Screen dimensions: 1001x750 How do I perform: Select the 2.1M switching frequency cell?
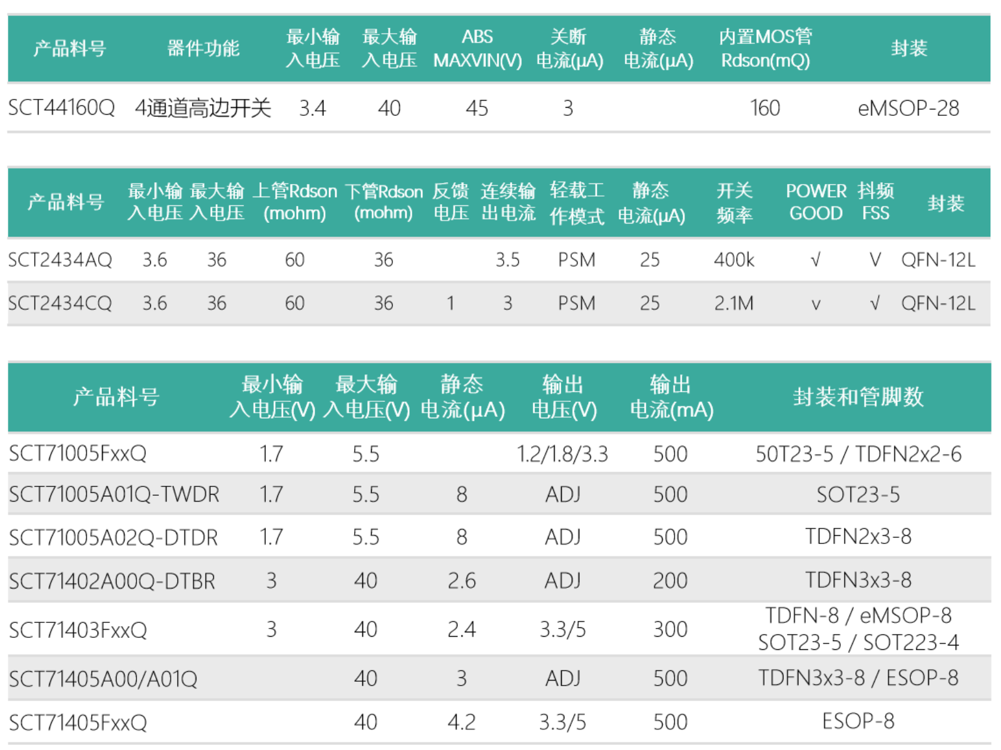(x=734, y=303)
